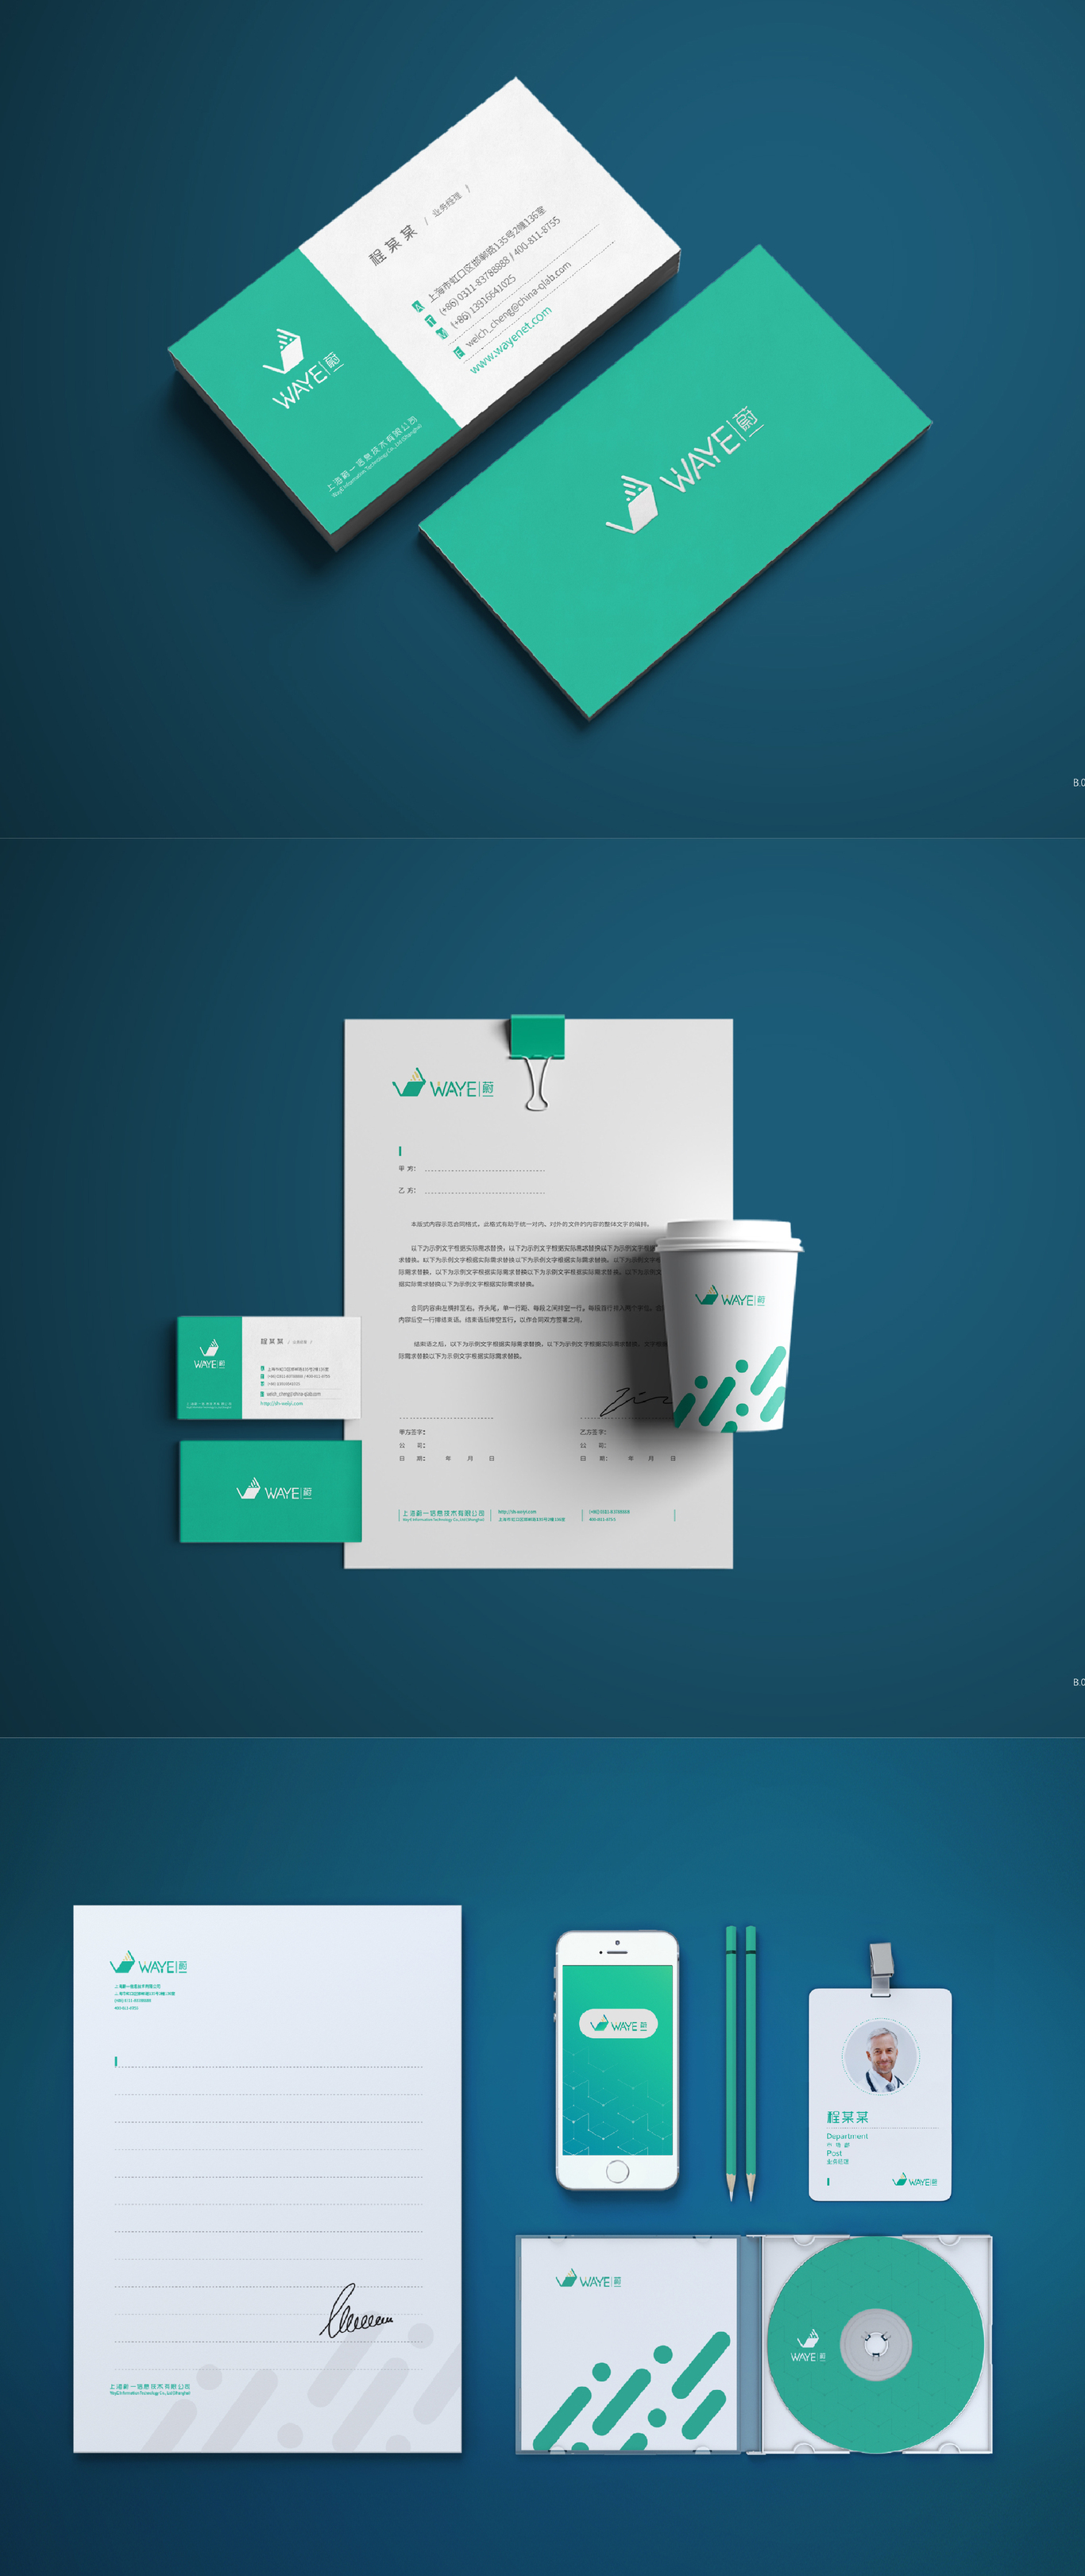Click WAYE logo on large green business card

tap(684, 469)
